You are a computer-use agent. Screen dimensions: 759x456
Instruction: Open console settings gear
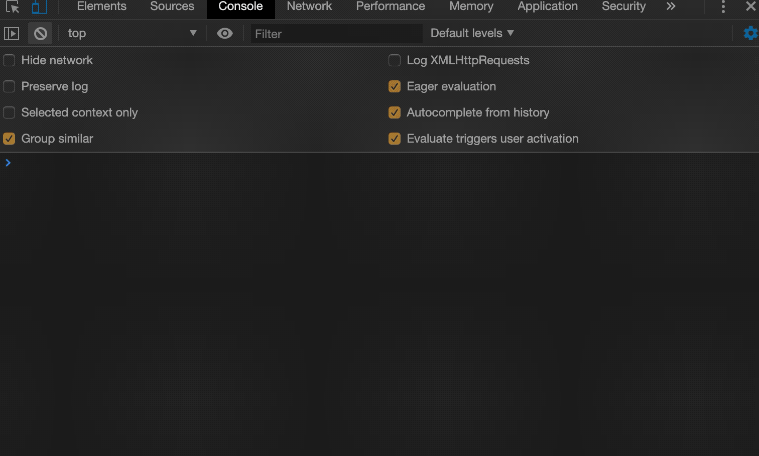(750, 34)
